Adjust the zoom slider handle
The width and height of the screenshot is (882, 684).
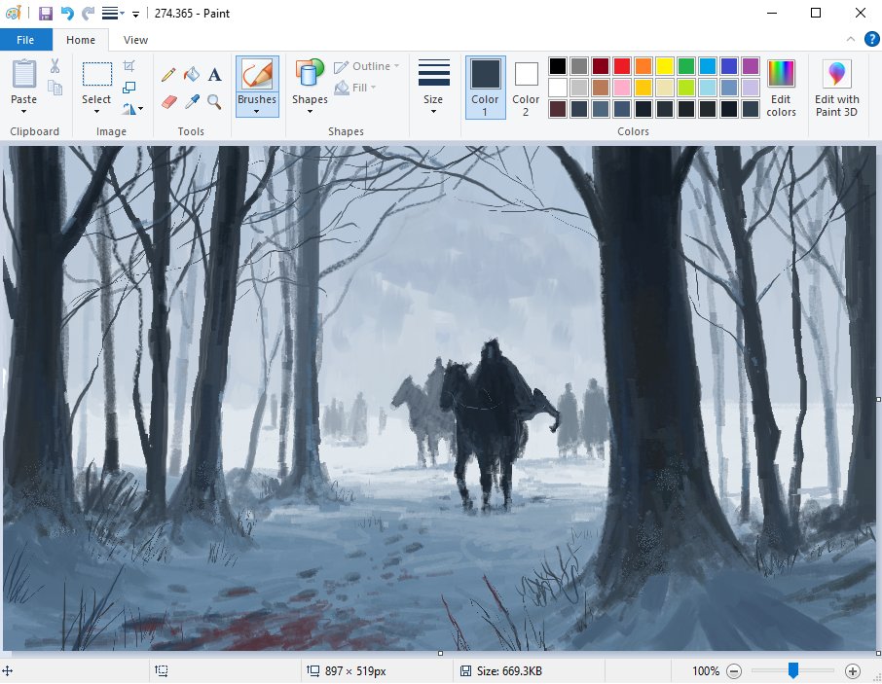(793, 670)
